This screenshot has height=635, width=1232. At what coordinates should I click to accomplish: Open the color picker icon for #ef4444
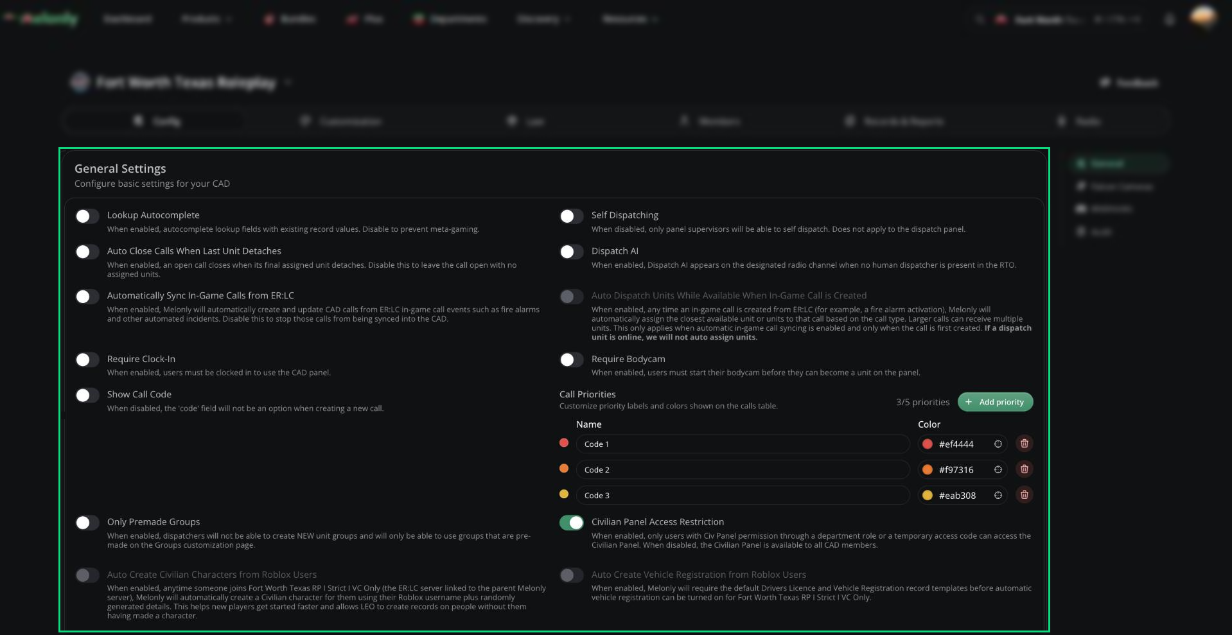pos(998,444)
